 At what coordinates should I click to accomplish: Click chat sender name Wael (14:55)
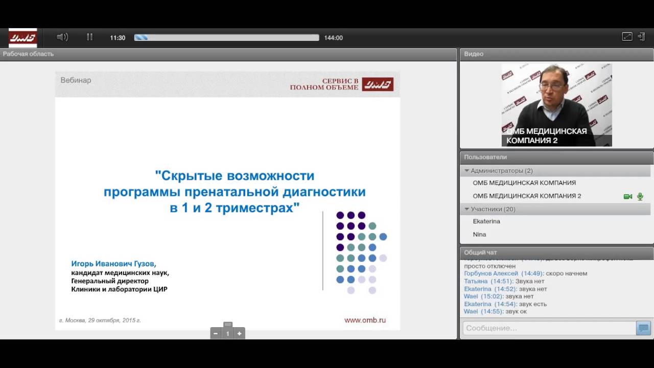484,311
